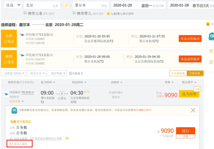Viewport: 214px width, 149px height.
Task: Click the 等1家航司 link in flight row
Action: click(28, 92)
